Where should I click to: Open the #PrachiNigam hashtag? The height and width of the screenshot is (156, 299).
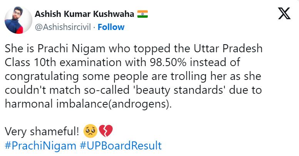click(32, 146)
